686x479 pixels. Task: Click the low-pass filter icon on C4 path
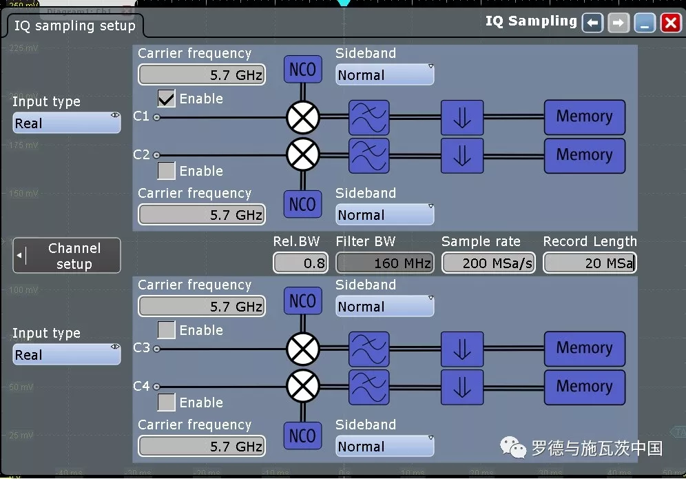[x=368, y=387]
